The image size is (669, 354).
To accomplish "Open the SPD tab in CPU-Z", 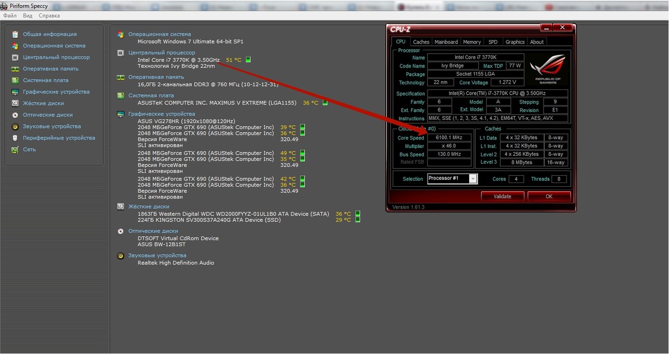I will pos(493,42).
